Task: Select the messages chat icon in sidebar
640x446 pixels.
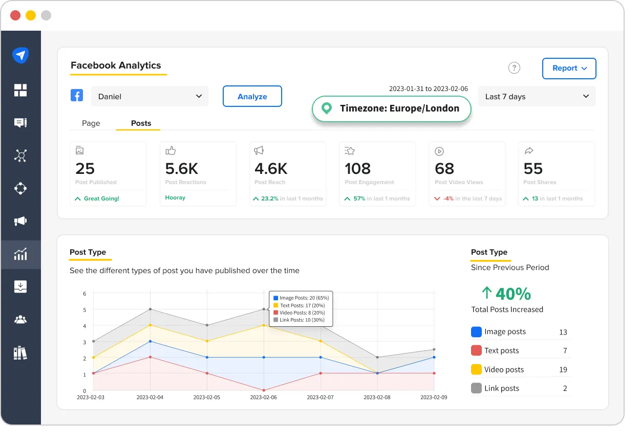Action: pyautogui.click(x=20, y=123)
